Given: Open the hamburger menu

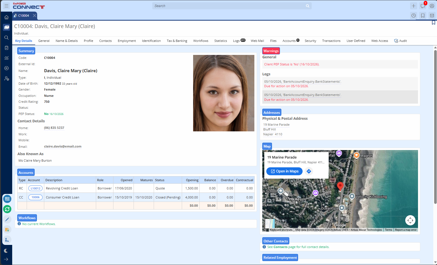Looking at the screenshot, I should coord(7,6).
